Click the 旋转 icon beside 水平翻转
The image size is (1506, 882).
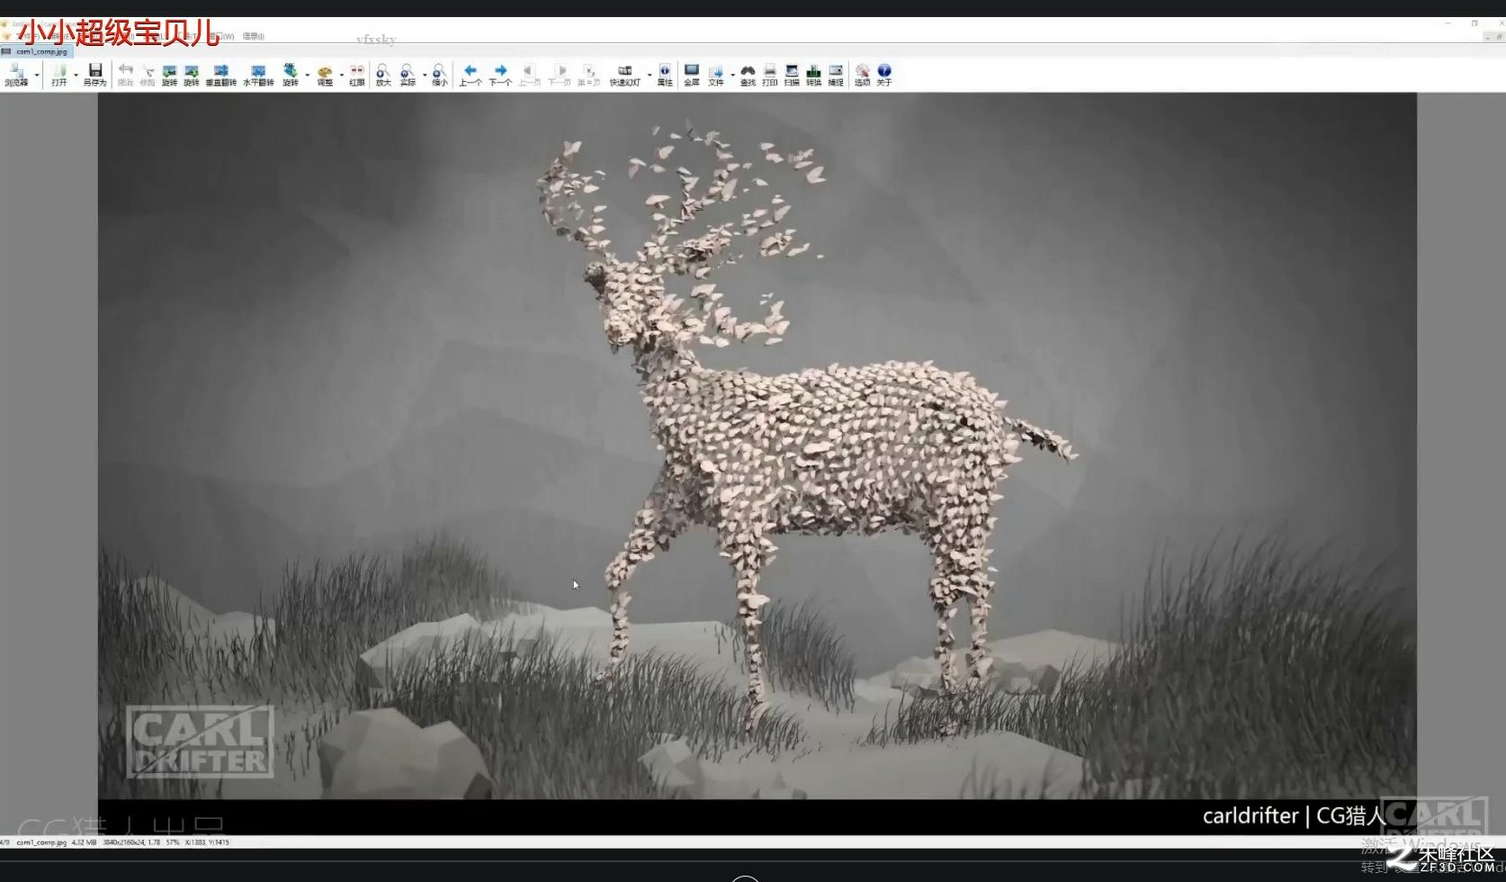(291, 75)
